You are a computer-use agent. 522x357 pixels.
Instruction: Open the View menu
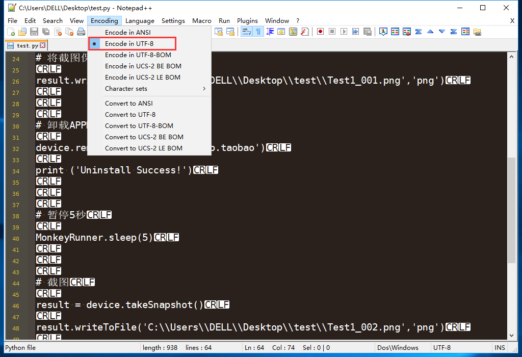click(76, 20)
